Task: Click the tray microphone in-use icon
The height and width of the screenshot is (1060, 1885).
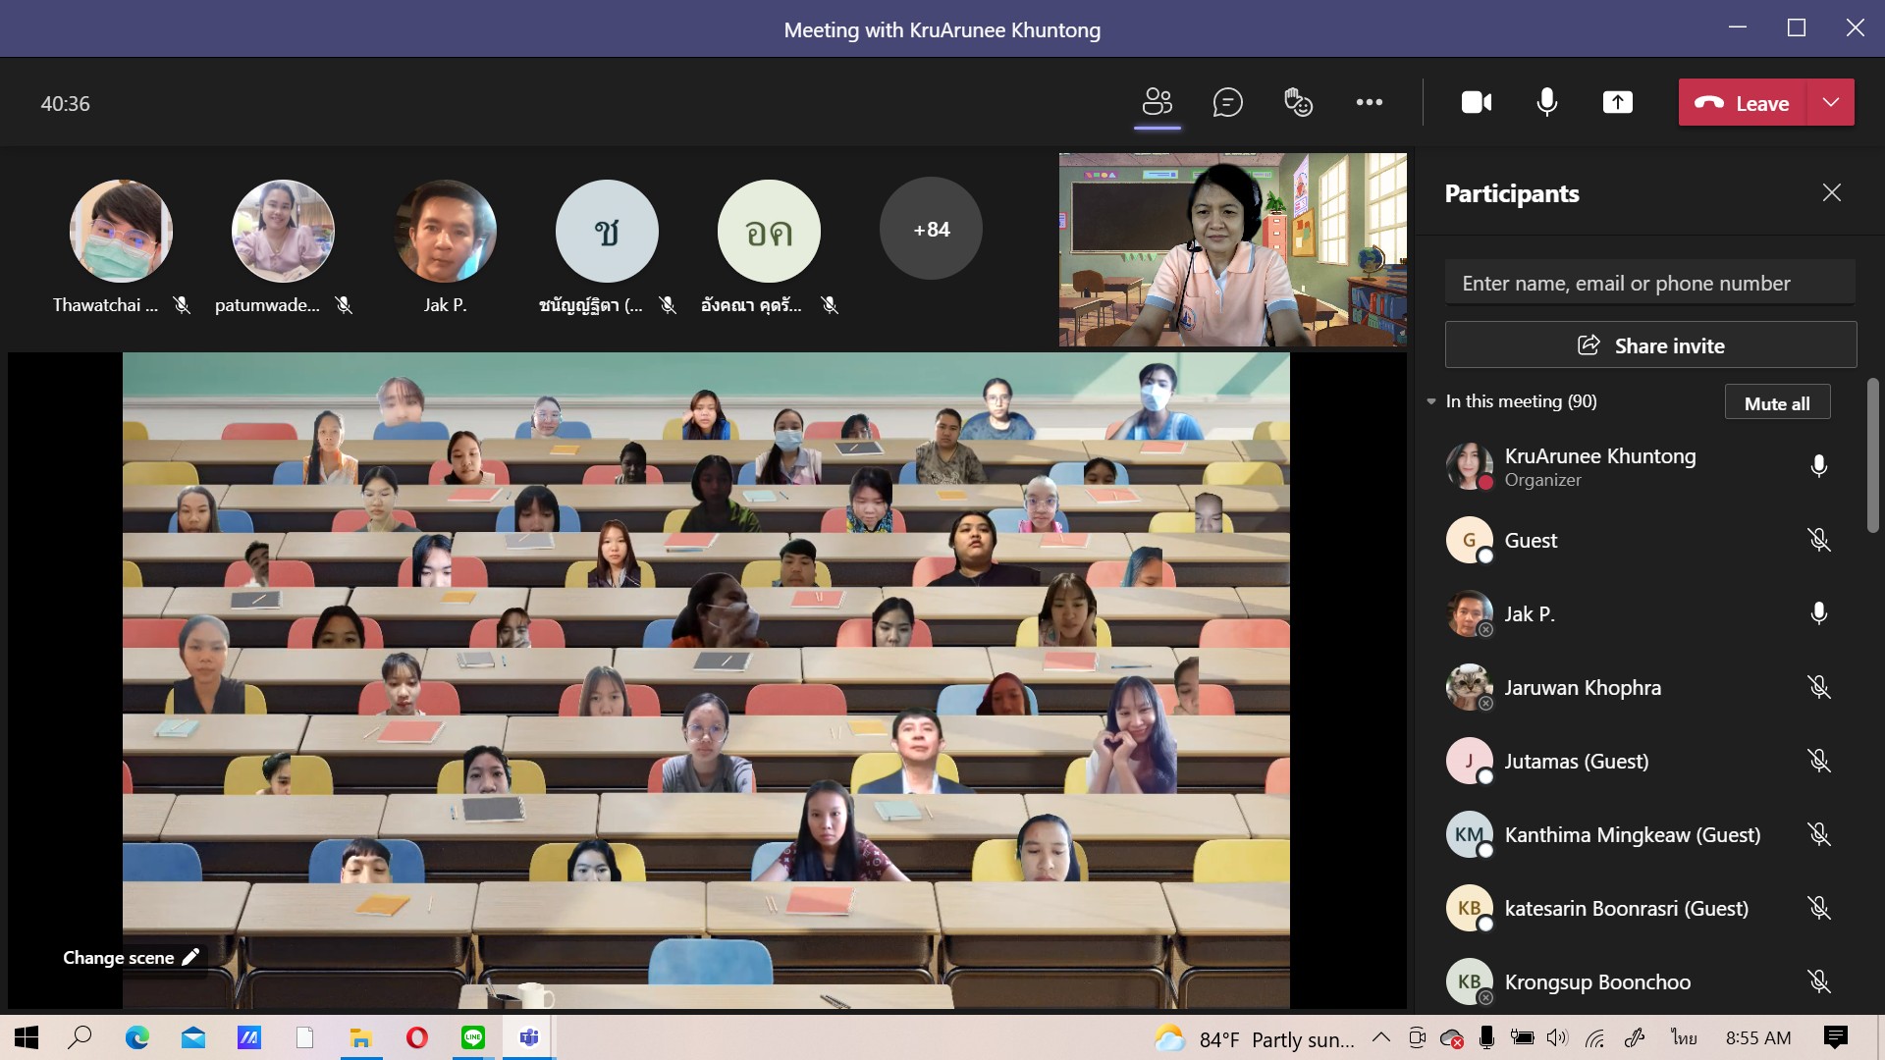Action: pyautogui.click(x=1486, y=1037)
